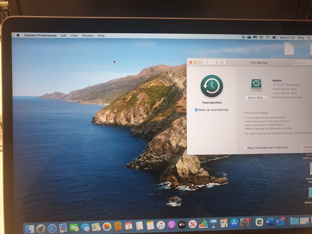Click the large Time Machine clock icon

coord(212,86)
